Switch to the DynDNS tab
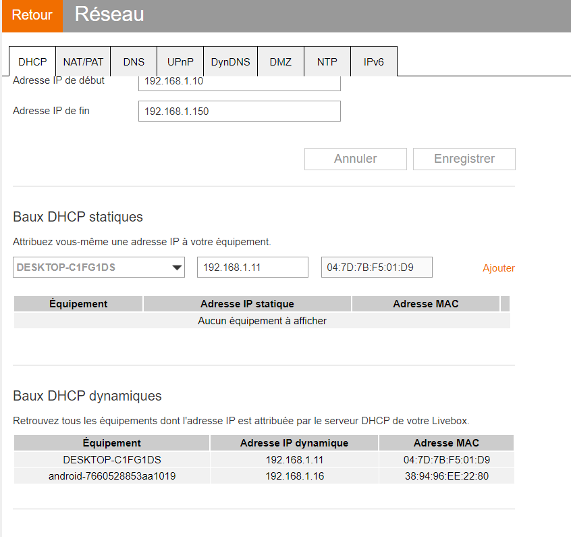571x537 pixels. click(230, 61)
